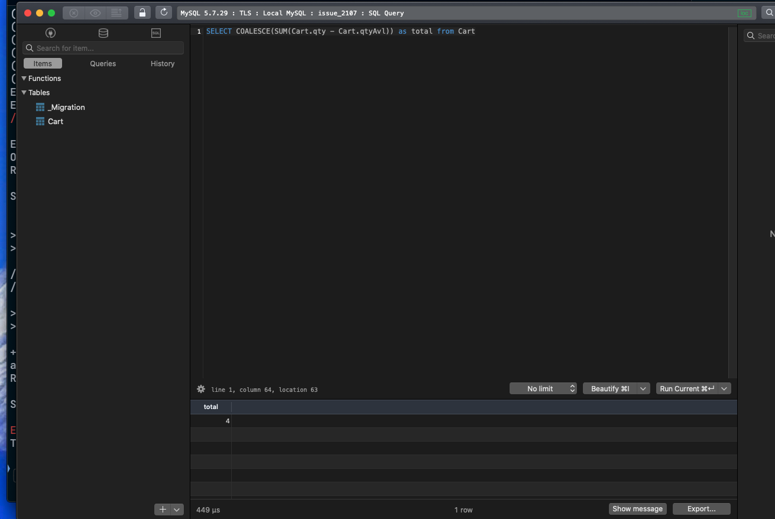Click the Show message button
775x519 pixels.
pos(637,508)
